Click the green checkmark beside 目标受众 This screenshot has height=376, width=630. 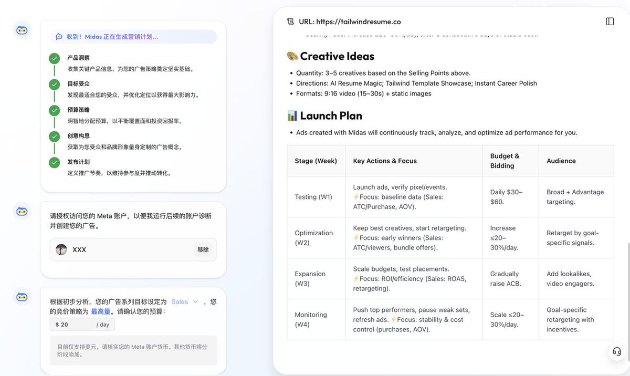pyautogui.click(x=54, y=84)
